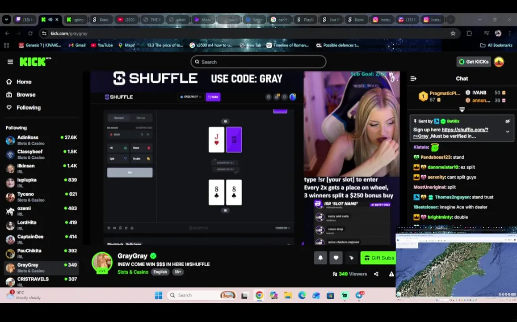
Task: Open Microsoft Store from taskbar
Action: tap(330, 295)
